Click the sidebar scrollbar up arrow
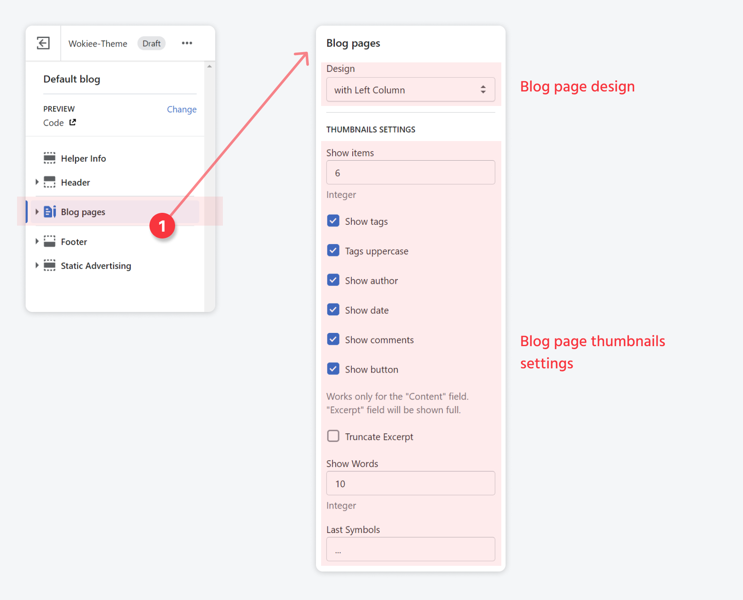This screenshot has width=743, height=600. pyautogui.click(x=209, y=67)
